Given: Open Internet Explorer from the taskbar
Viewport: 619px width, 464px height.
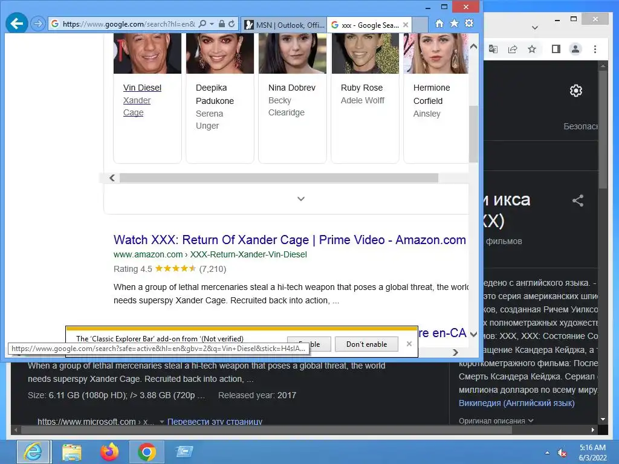Looking at the screenshot, I should point(34,452).
